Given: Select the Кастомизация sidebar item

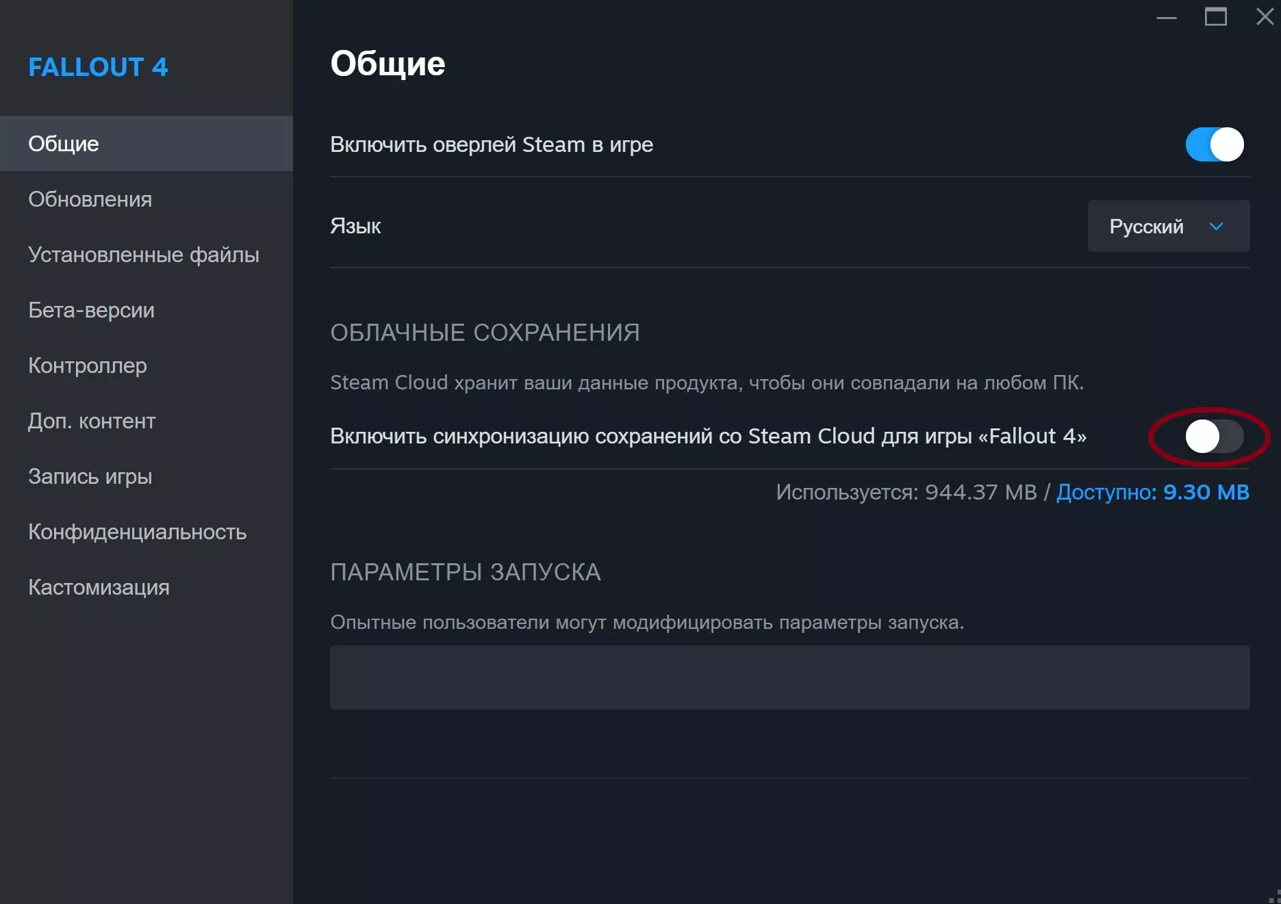Looking at the screenshot, I should 99,587.
